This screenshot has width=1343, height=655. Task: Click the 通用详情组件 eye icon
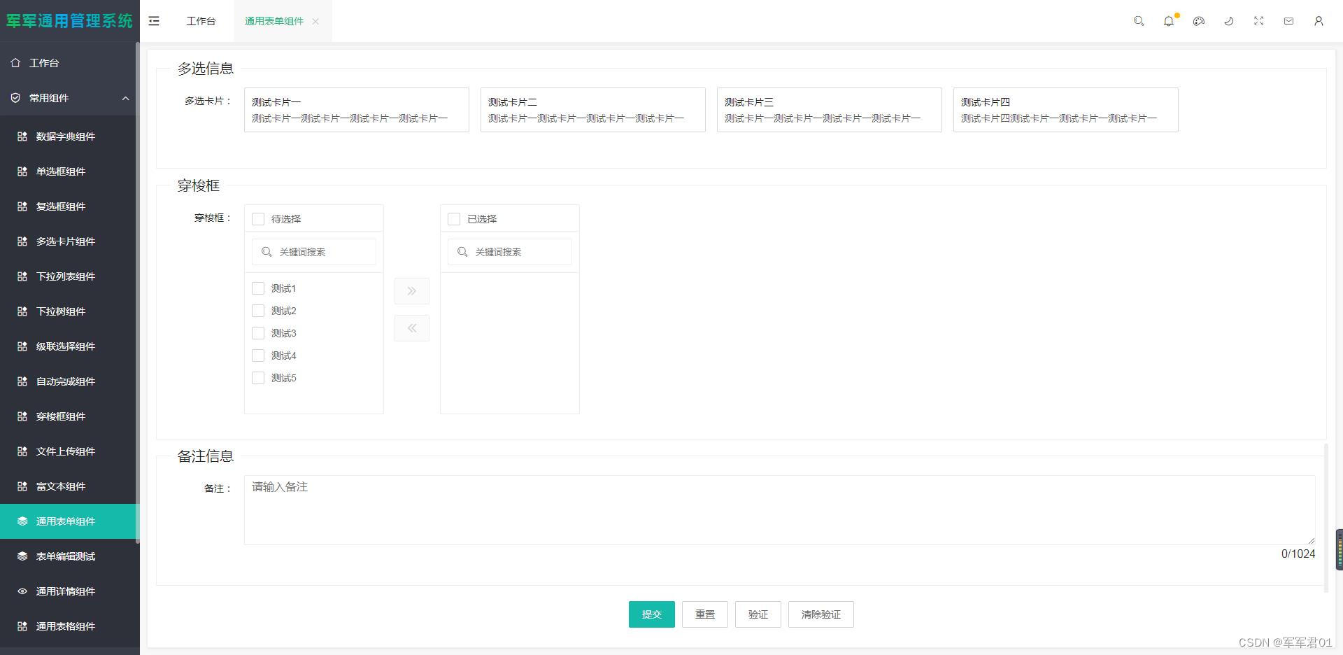coord(22,591)
